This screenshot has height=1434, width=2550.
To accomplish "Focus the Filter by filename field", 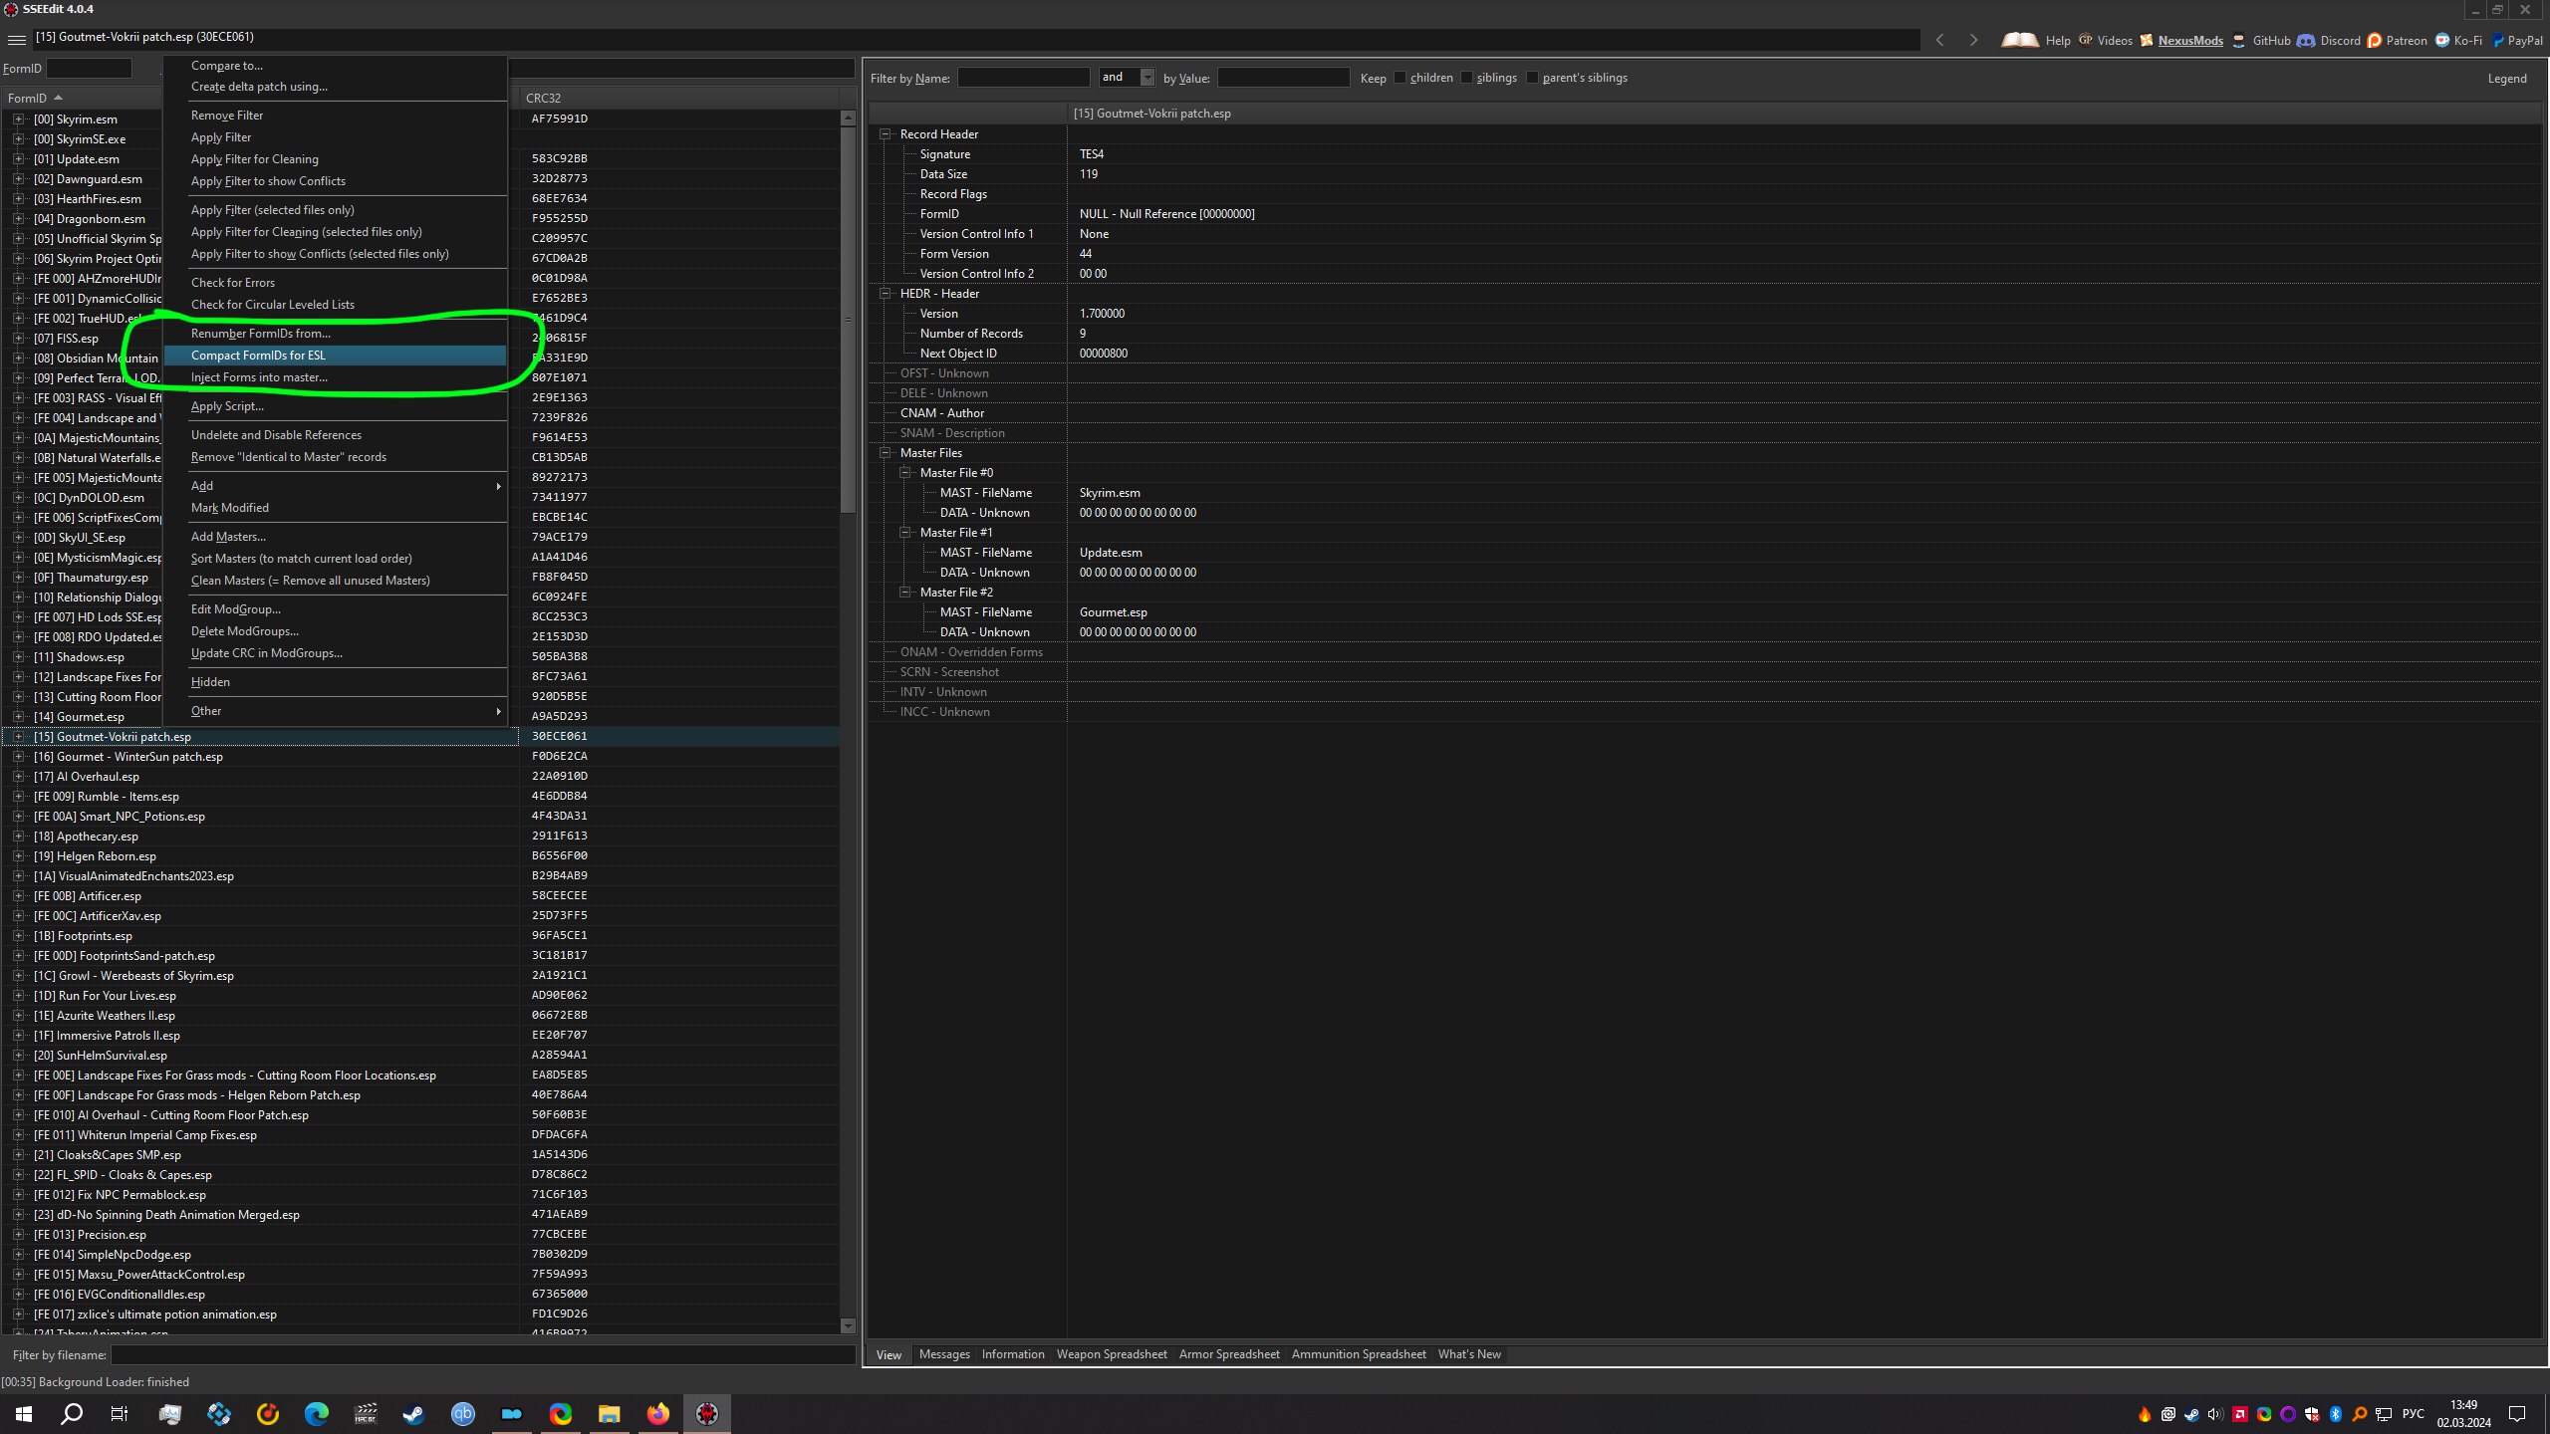I will click(483, 1355).
